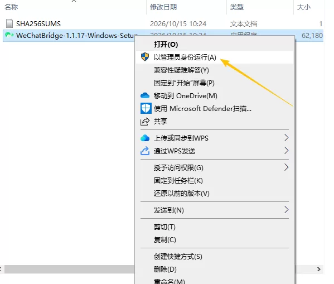The height and width of the screenshot is (284, 334).
Task: Select the SHA256SUMS file name
Action: [38, 23]
